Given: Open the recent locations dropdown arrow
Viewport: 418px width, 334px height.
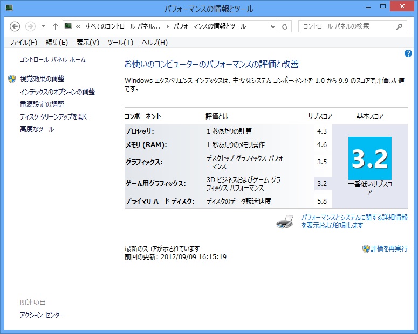Looking at the screenshot, I should 43,26.
